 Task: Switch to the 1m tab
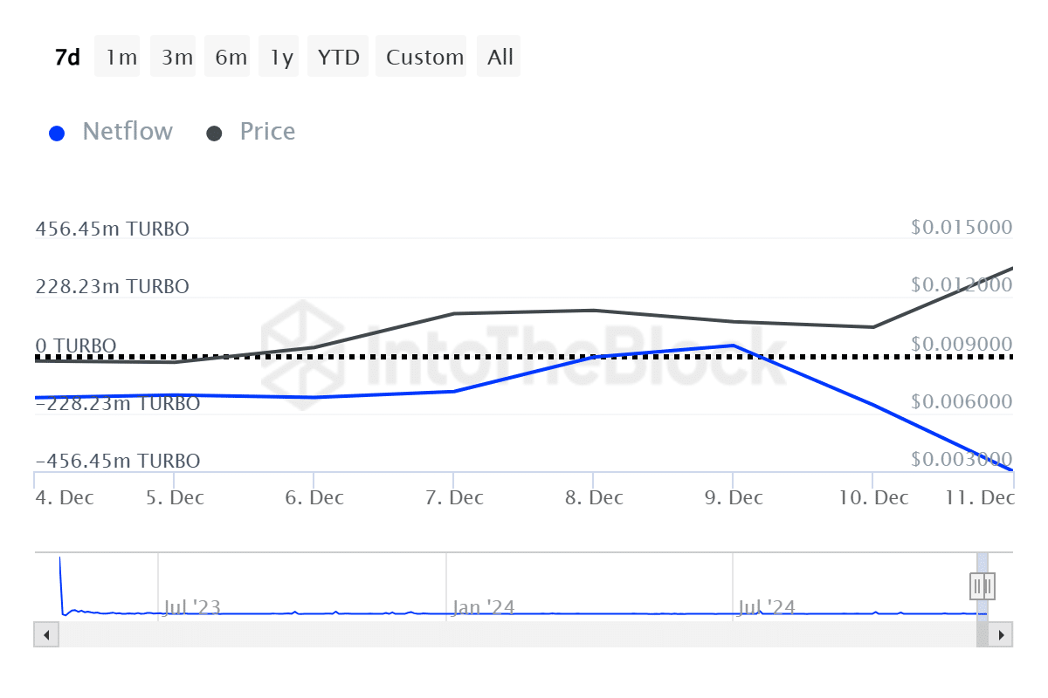click(x=117, y=56)
